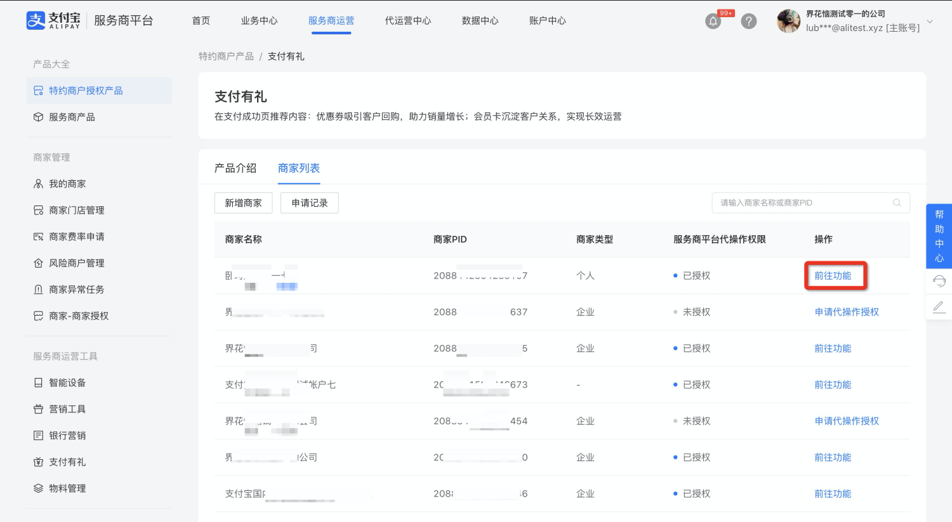Click the Alipay logo icon
The width and height of the screenshot is (952, 522).
pyautogui.click(x=36, y=20)
